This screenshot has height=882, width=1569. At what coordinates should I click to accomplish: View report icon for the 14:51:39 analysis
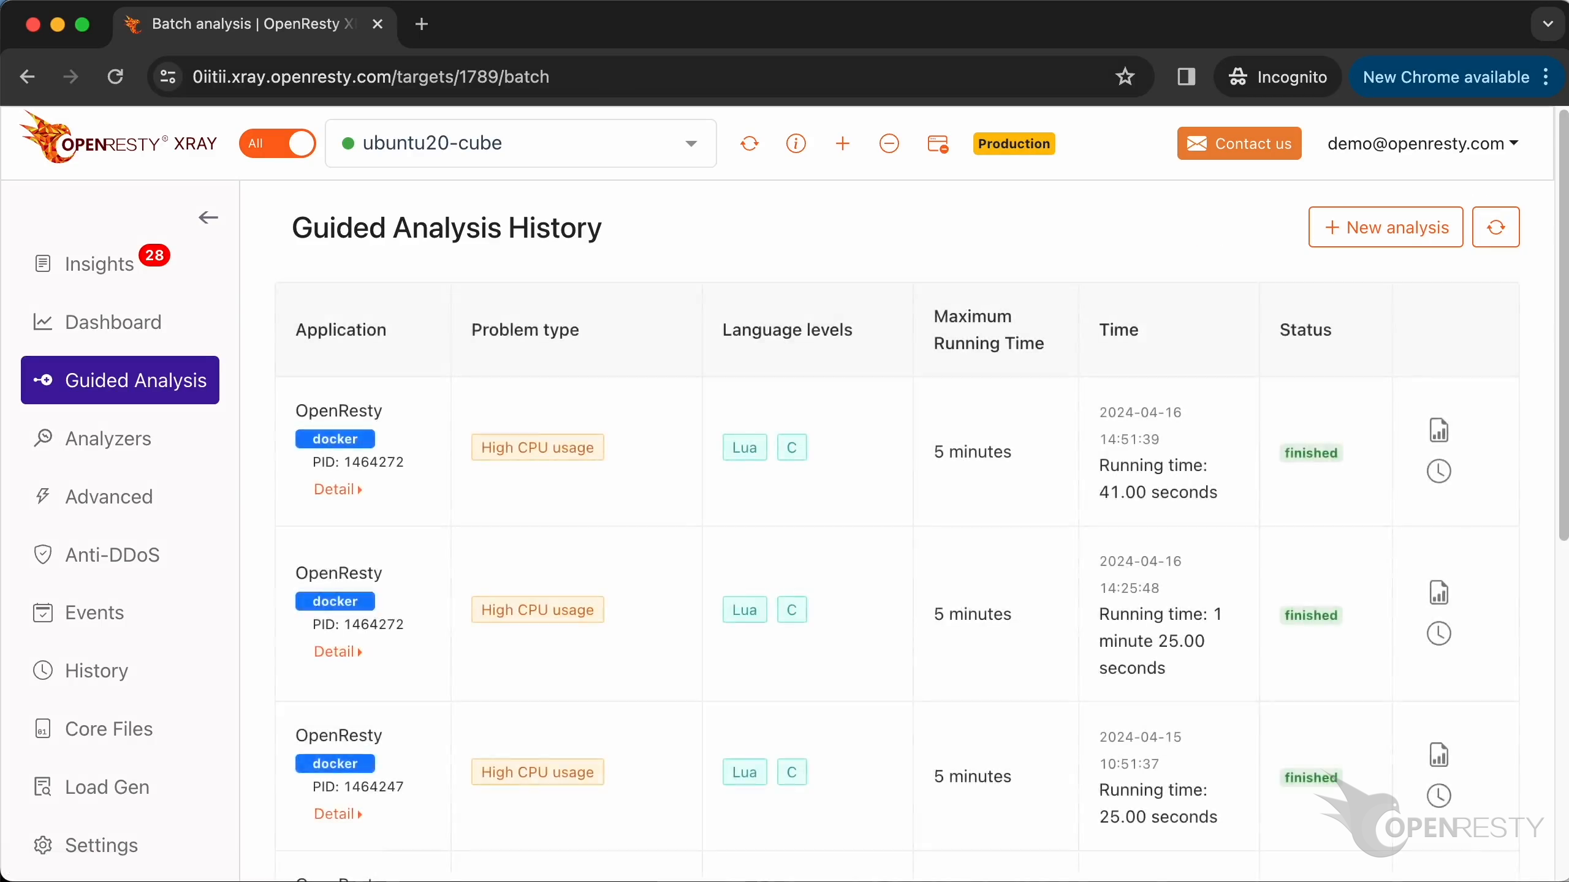[x=1438, y=430]
